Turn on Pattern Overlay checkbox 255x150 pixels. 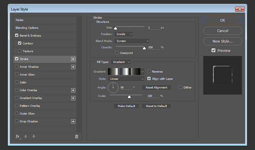click(x=16, y=106)
